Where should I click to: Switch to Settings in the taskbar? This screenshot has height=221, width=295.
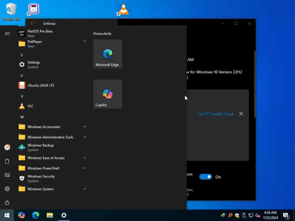(x=64, y=215)
